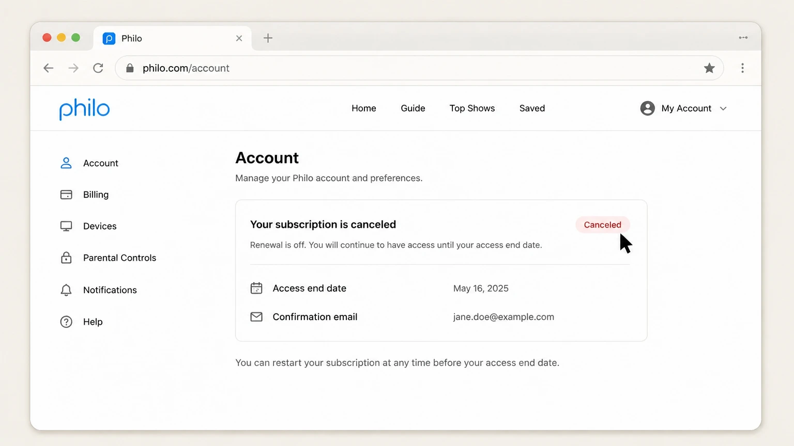Reload the page

(x=98, y=68)
